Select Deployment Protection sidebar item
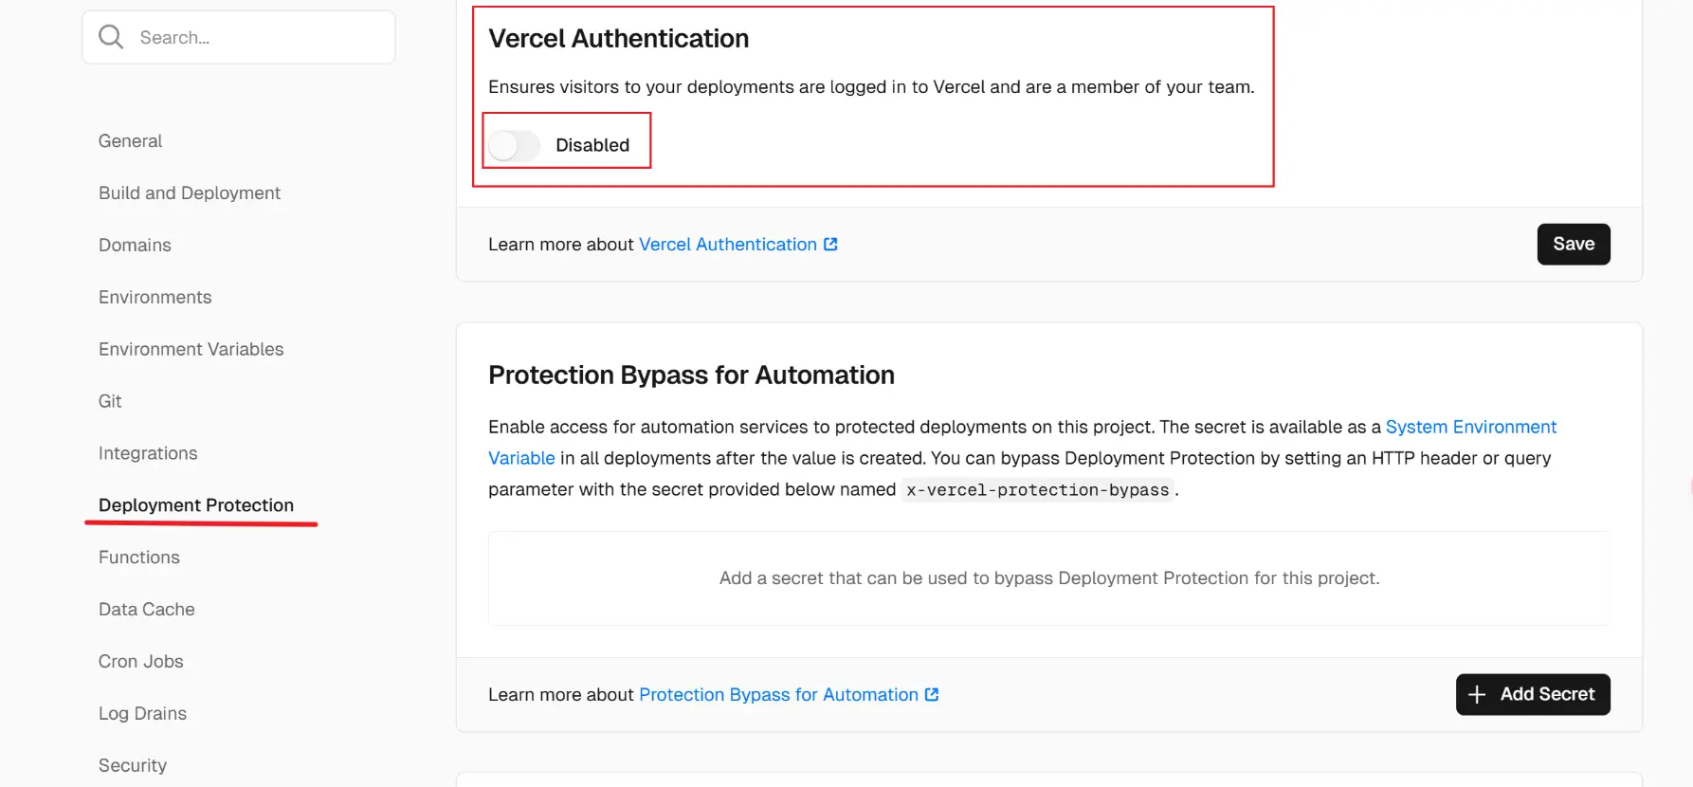Screen dimensions: 1693x787 [196, 505]
